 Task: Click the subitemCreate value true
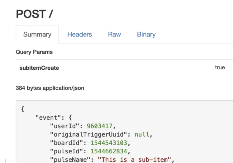[x=220, y=68]
